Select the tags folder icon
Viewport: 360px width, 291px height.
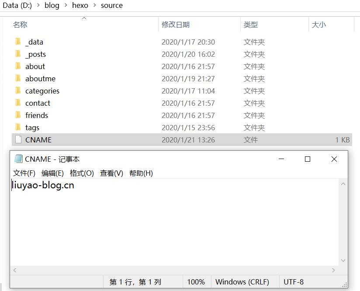(18, 127)
